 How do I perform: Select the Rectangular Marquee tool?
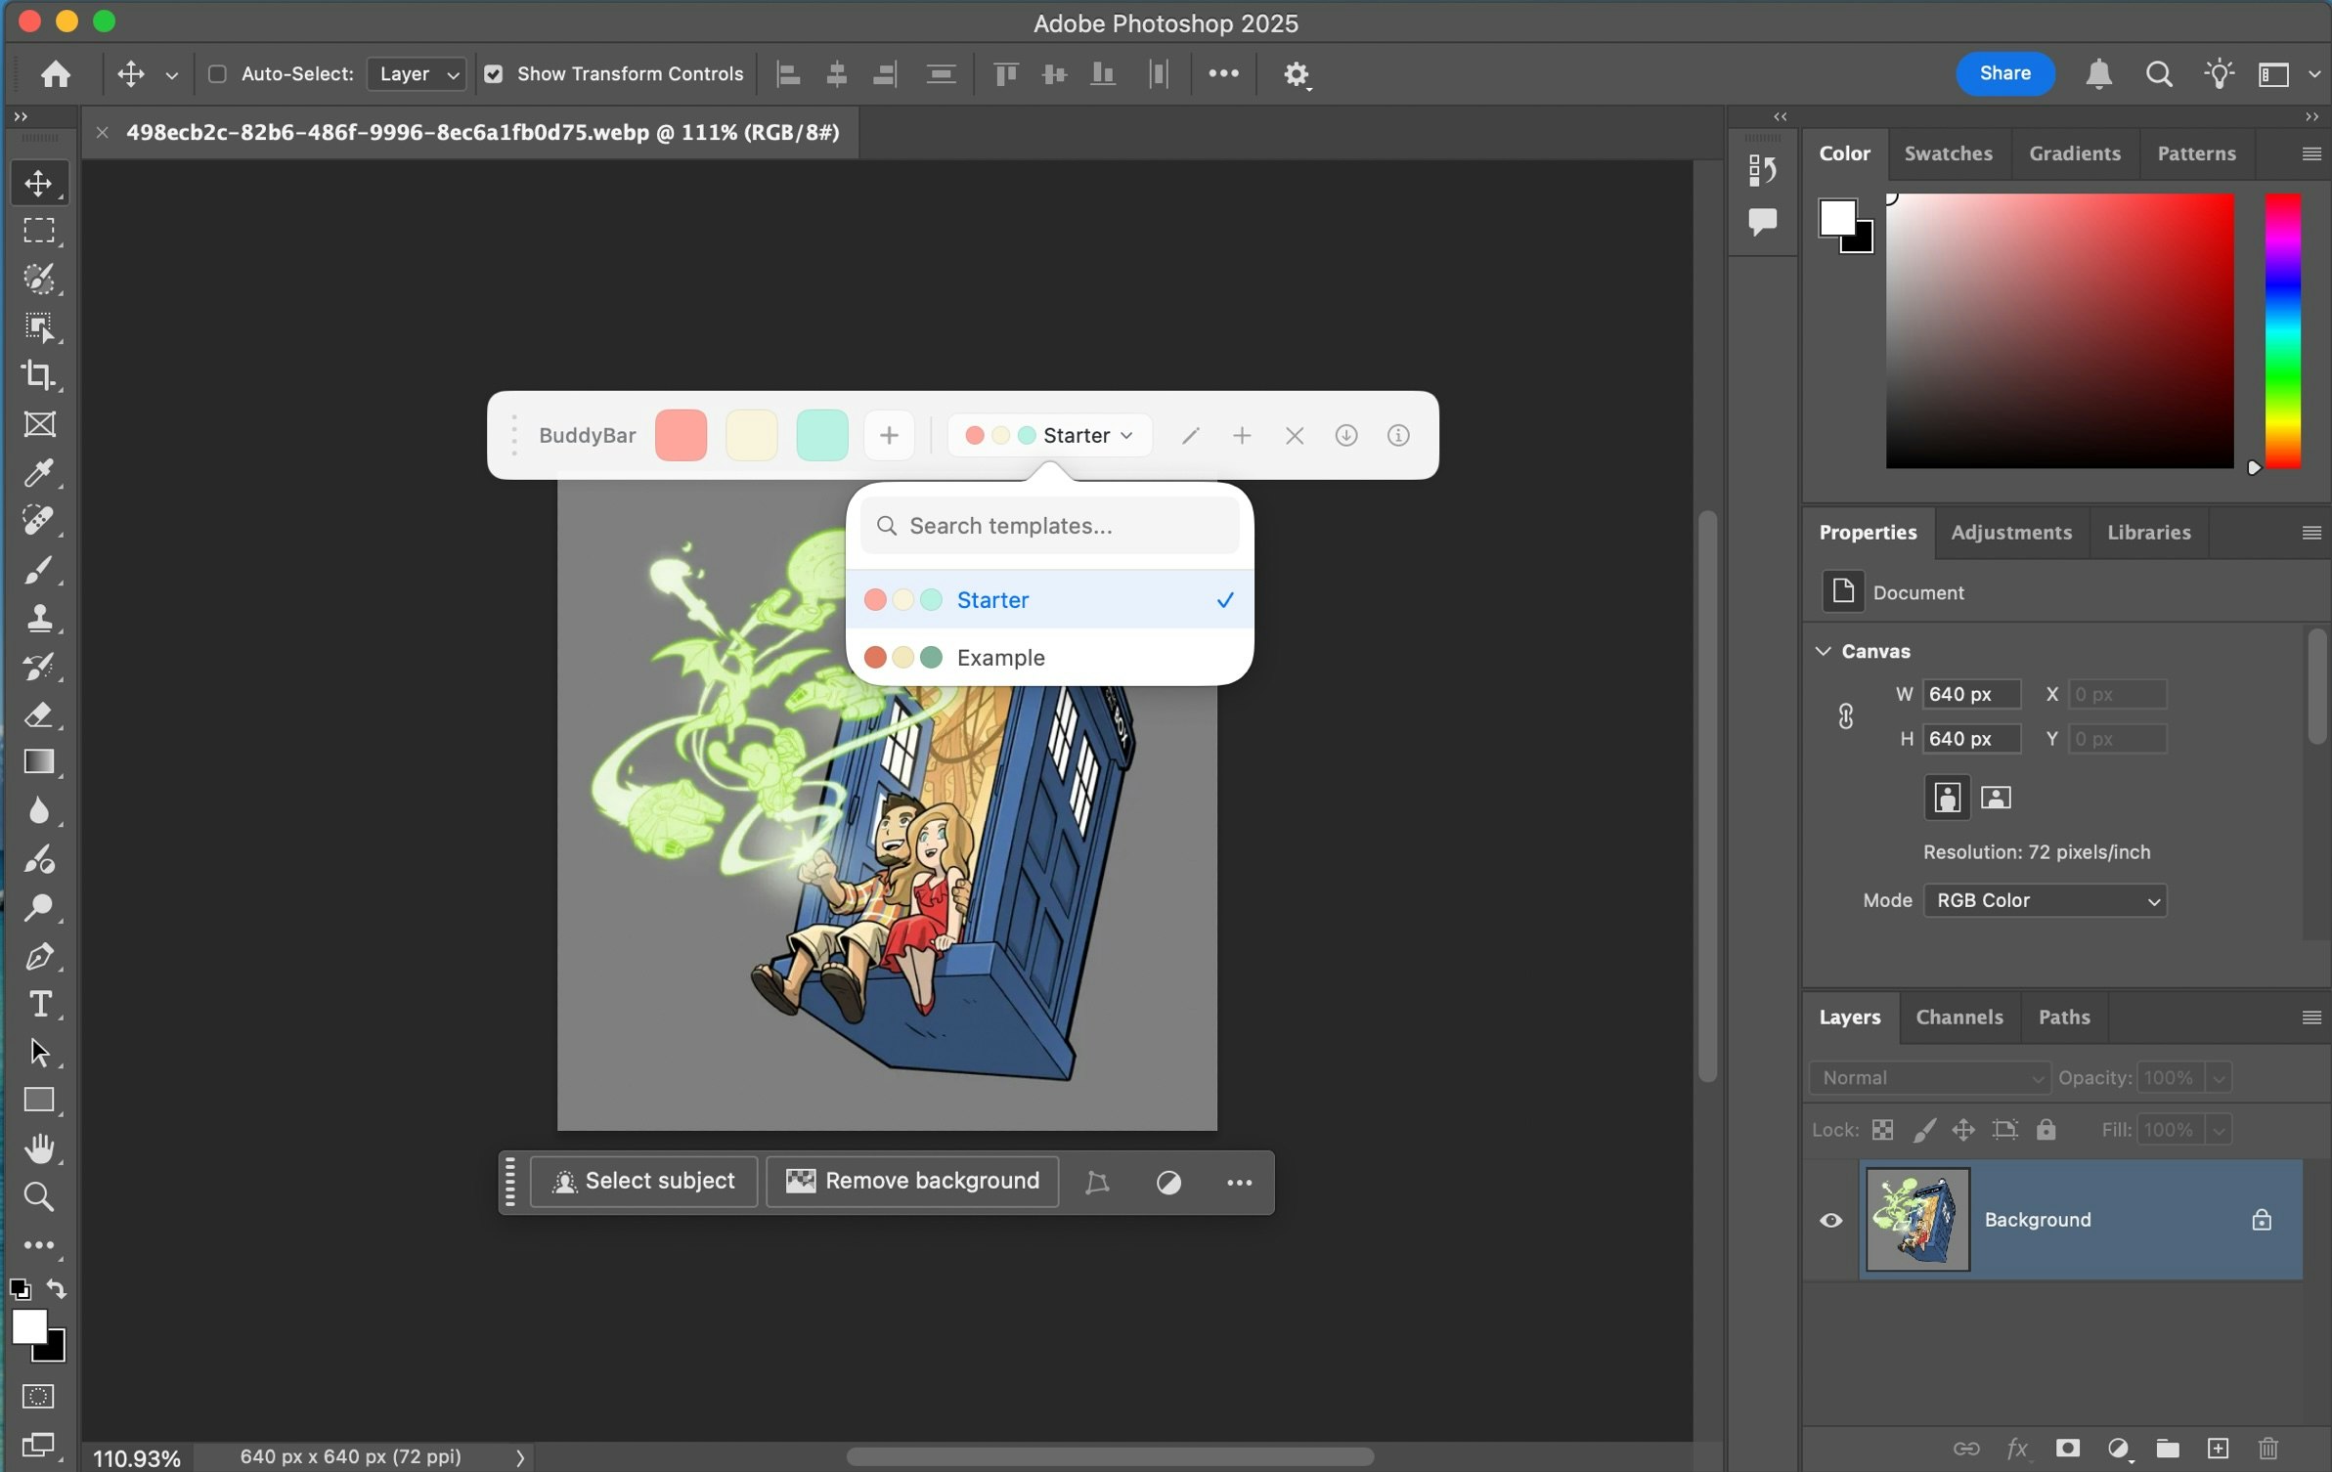pos(39,231)
